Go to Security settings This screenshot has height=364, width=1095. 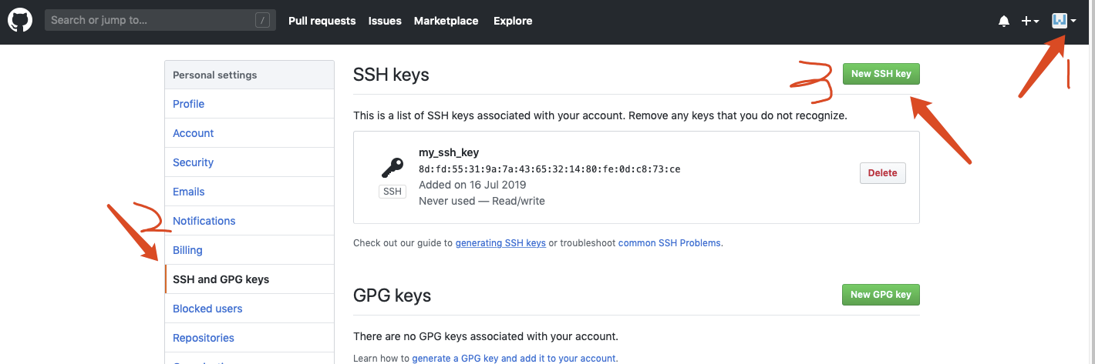click(250, 162)
